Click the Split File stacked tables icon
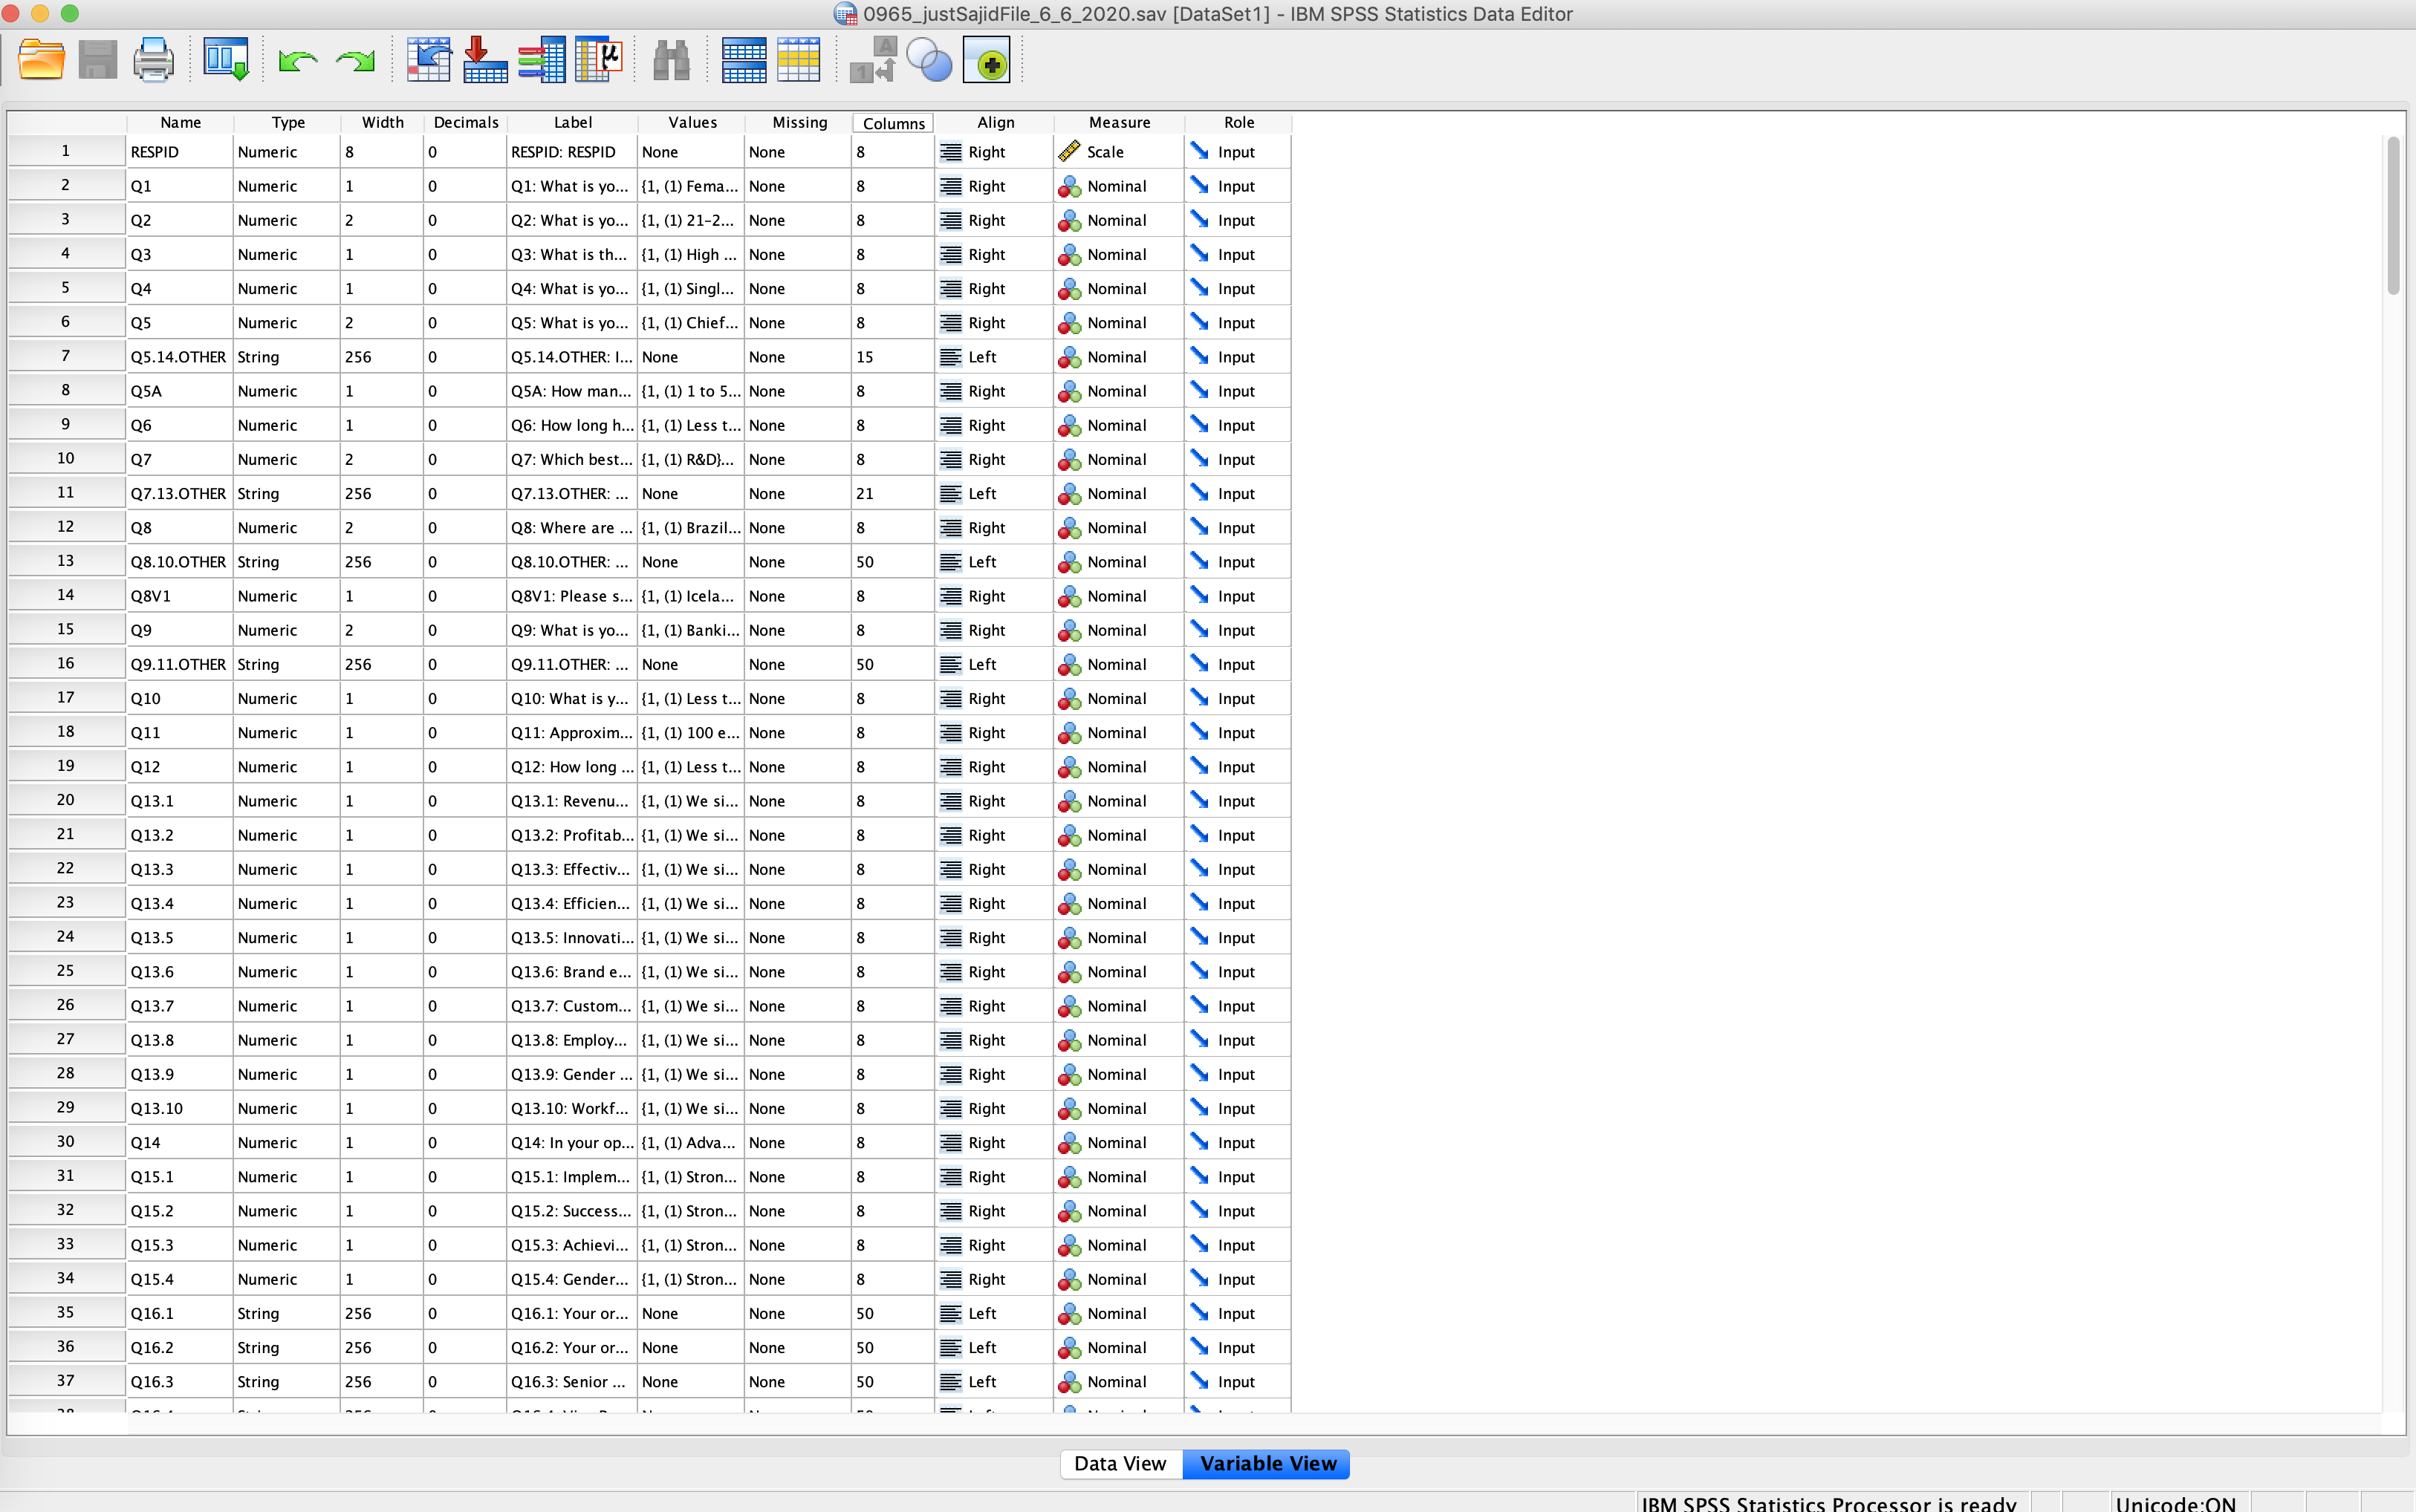Viewport: 2416px width, 1512px height. coord(744,60)
